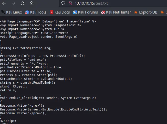Screen dimensions: 167x124
Task: Click the Kali NetHunter favicon
Action: click(x=103, y=13)
